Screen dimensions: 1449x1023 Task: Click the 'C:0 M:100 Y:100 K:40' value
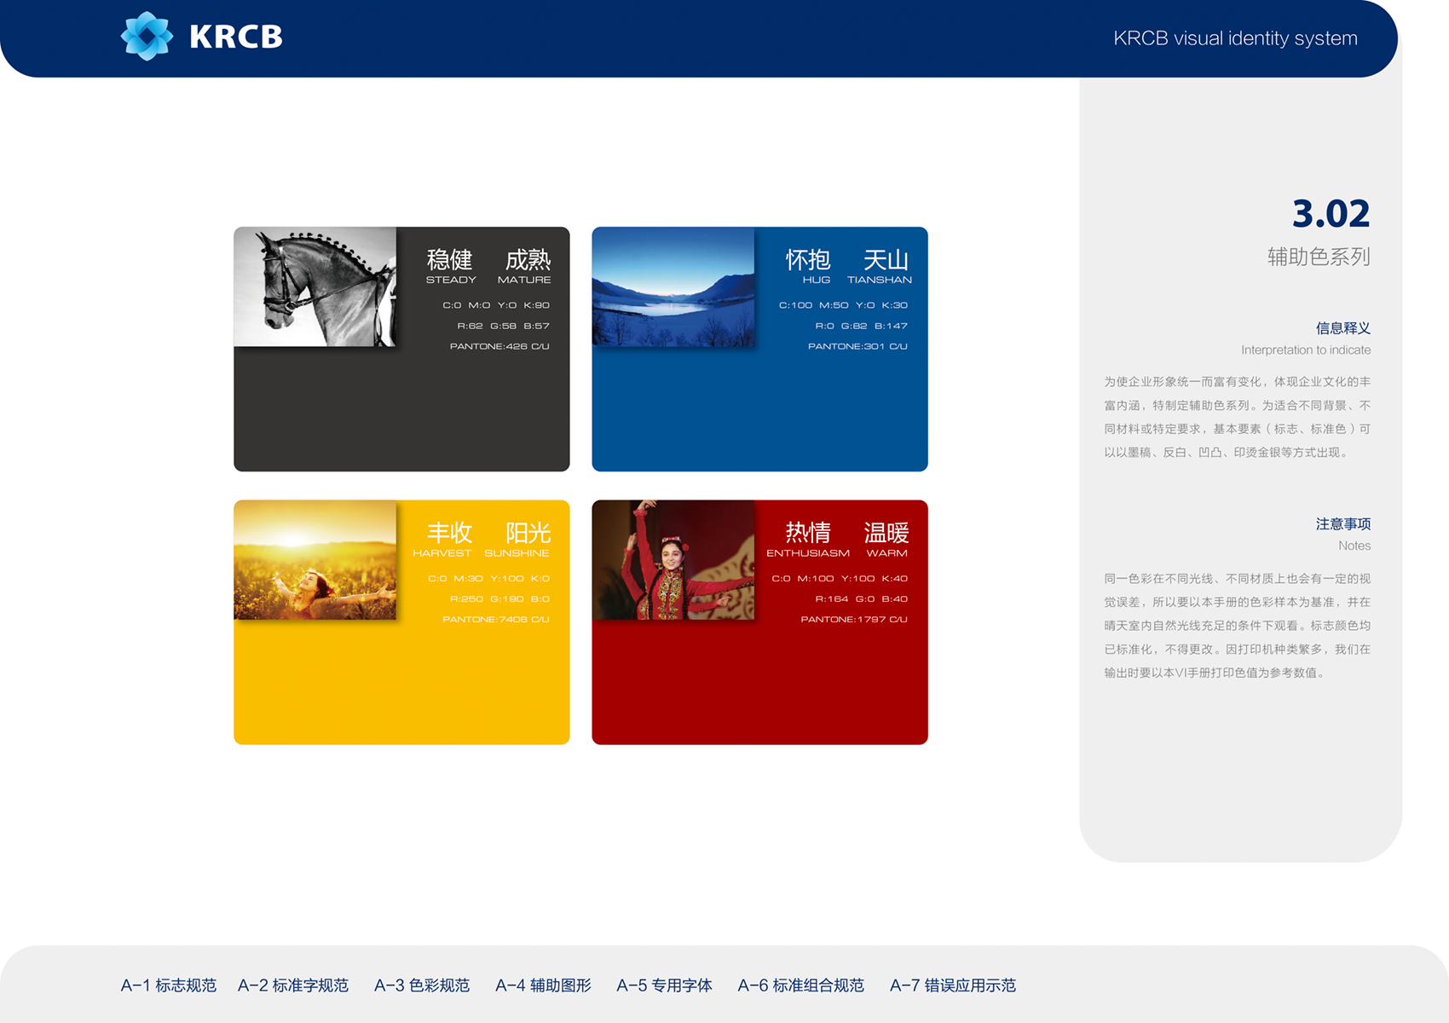point(840,578)
